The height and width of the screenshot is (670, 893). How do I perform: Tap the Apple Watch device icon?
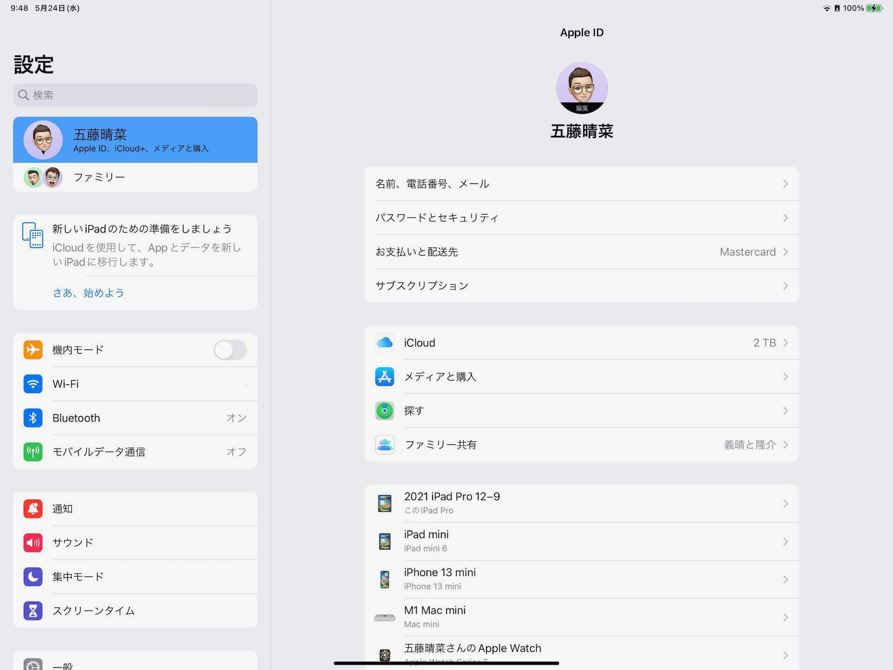pyautogui.click(x=385, y=655)
